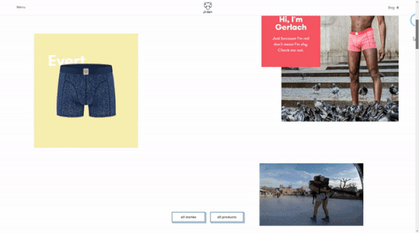Open the Menu in the header
This screenshot has height=233, width=419.
tap(21, 7)
